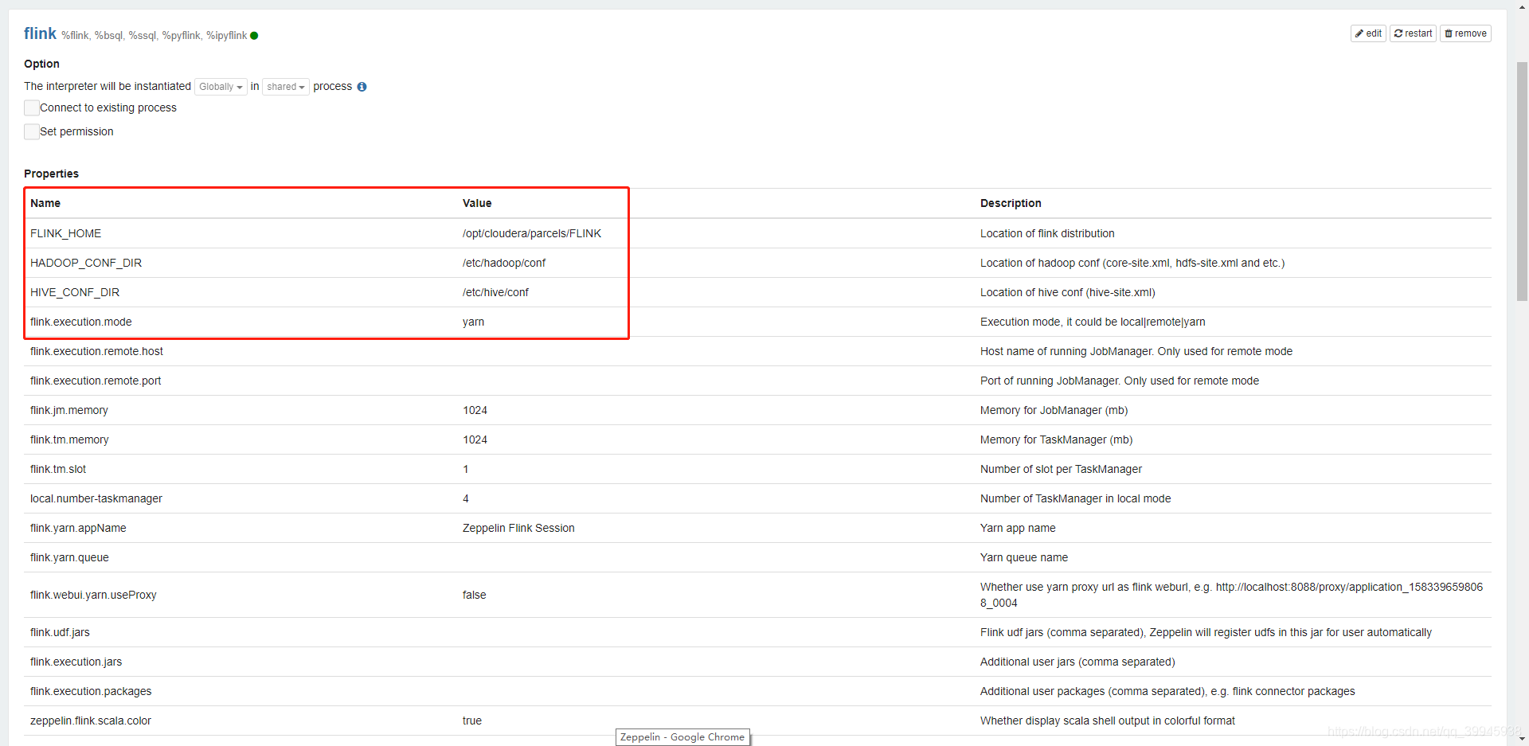Select Memory for JobManager description
Image resolution: width=1529 pixels, height=746 pixels.
click(x=1054, y=410)
